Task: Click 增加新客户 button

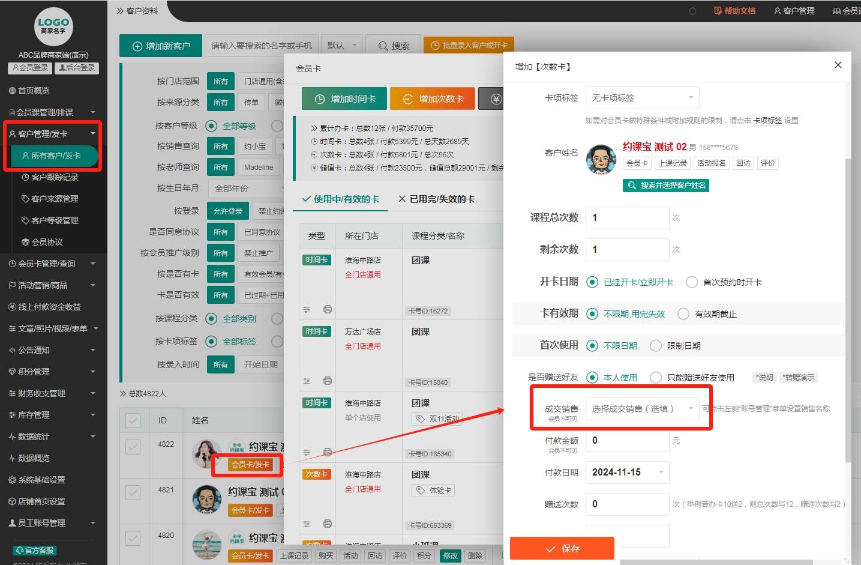Action: 161,46
